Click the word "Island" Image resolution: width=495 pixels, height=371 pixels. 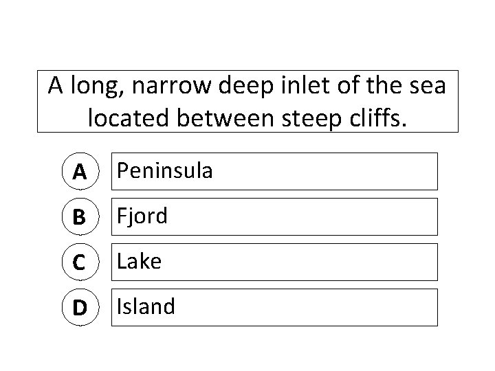[x=146, y=307]
